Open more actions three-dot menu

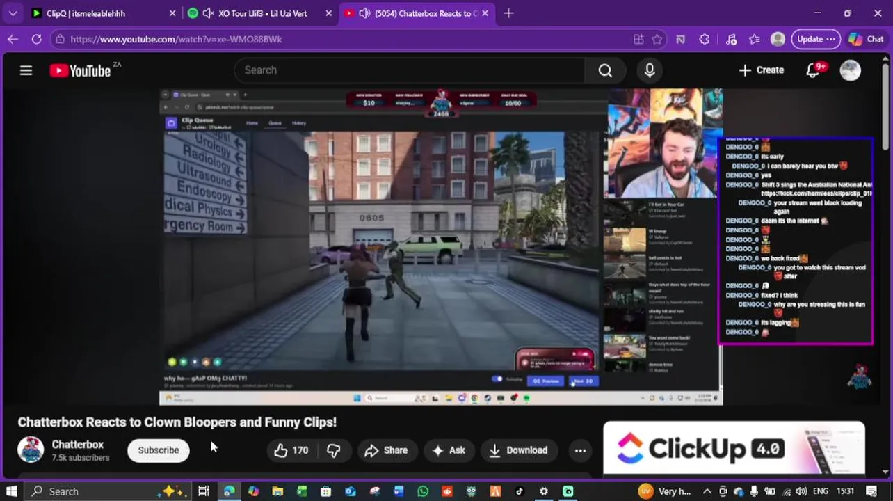coord(580,450)
